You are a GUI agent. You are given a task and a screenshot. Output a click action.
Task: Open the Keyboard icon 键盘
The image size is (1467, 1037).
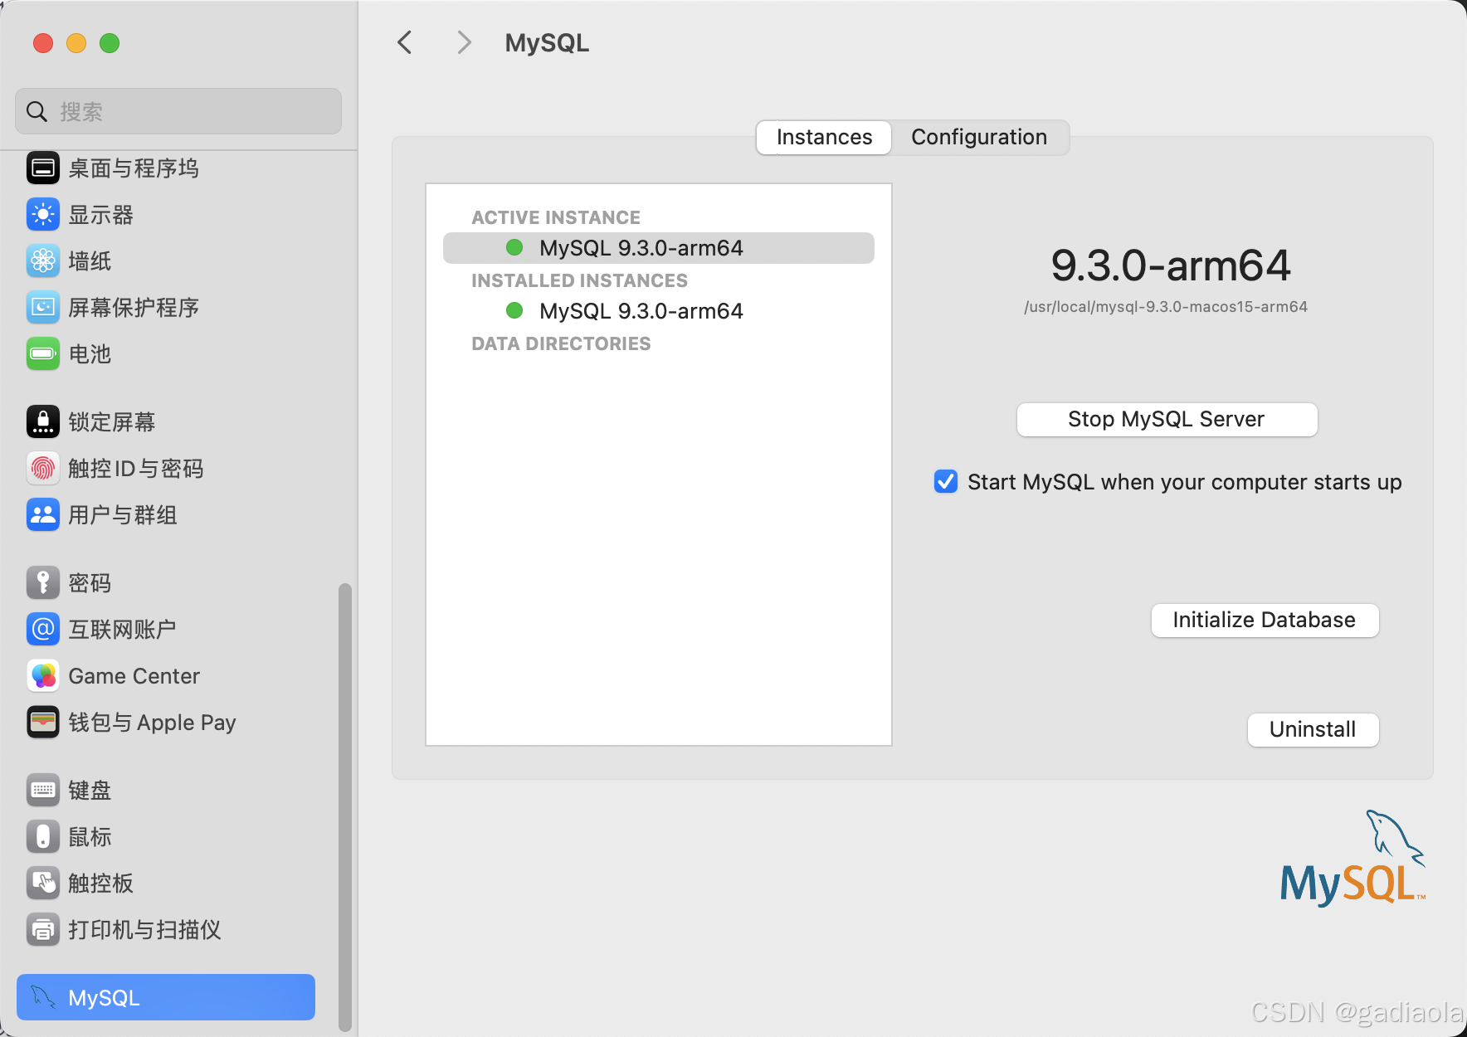(43, 791)
